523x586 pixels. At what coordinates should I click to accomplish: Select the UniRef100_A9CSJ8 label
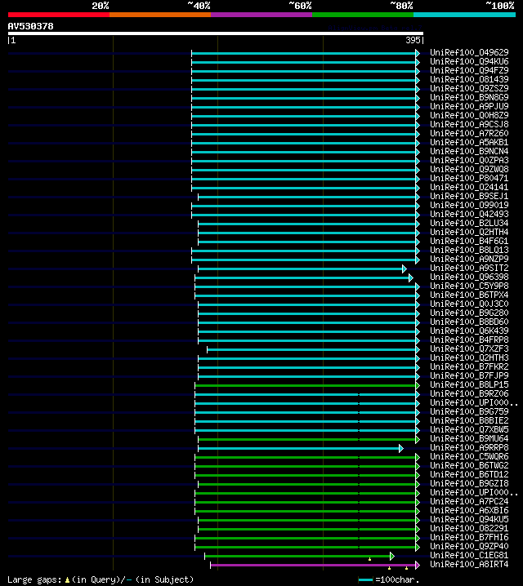coord(469,124)
